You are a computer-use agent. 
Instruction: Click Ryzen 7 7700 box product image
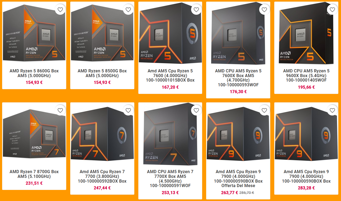102,134
